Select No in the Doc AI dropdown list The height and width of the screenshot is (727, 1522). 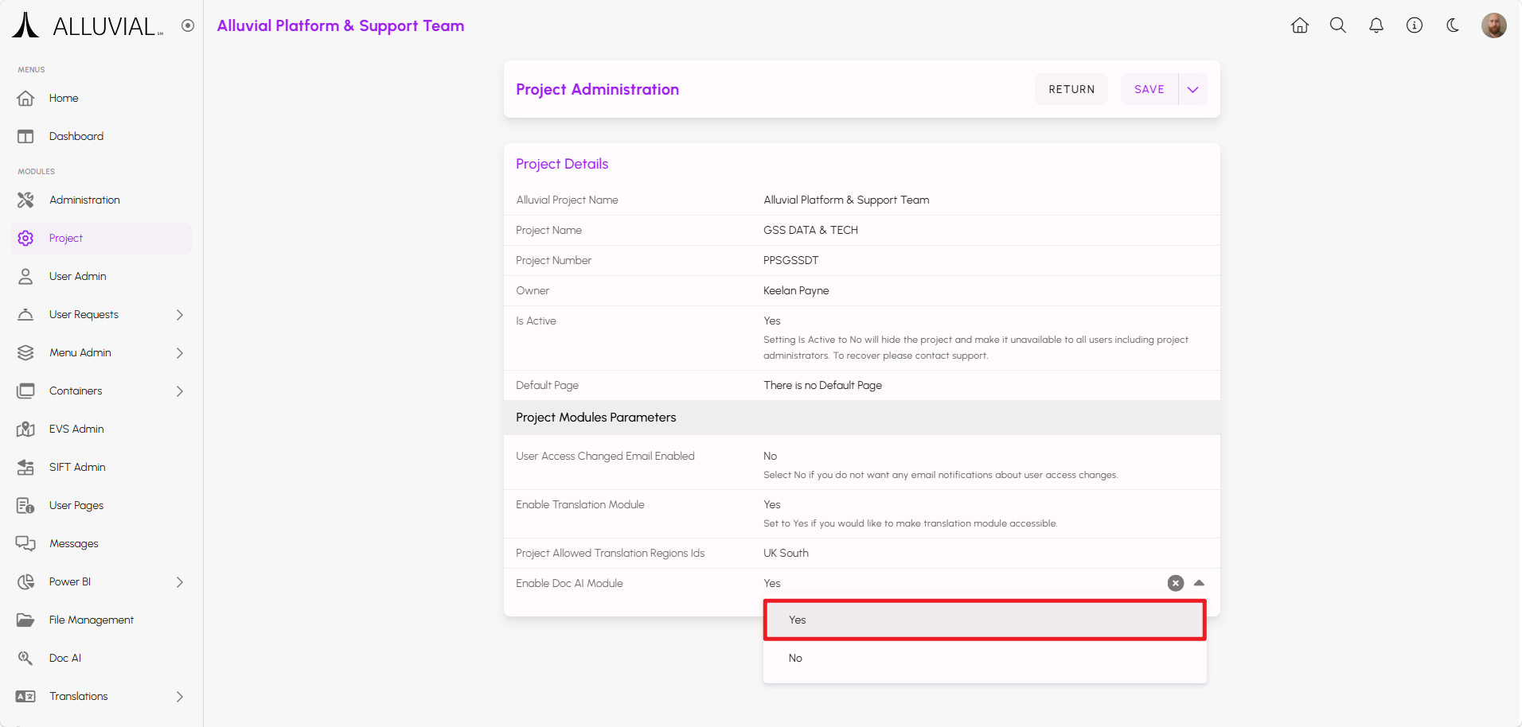[985, 659]
